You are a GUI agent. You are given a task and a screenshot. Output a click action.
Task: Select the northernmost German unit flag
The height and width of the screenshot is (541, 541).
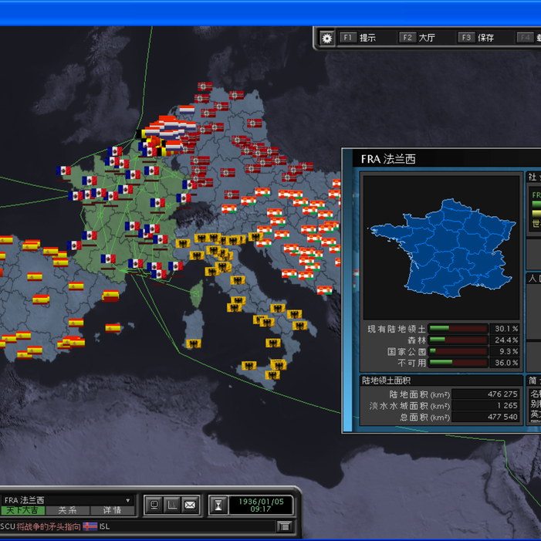click(x=205, y=86)
